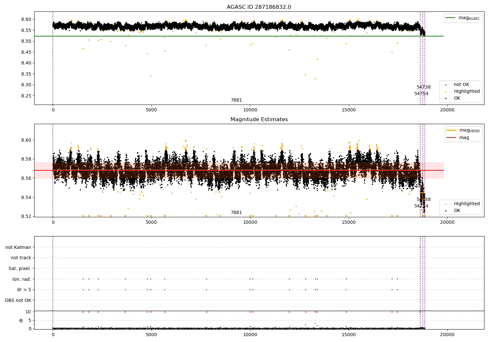Click the 15000 x-tick under top plot
Viewport: 489px width, 342px height.
pos(349,110)
